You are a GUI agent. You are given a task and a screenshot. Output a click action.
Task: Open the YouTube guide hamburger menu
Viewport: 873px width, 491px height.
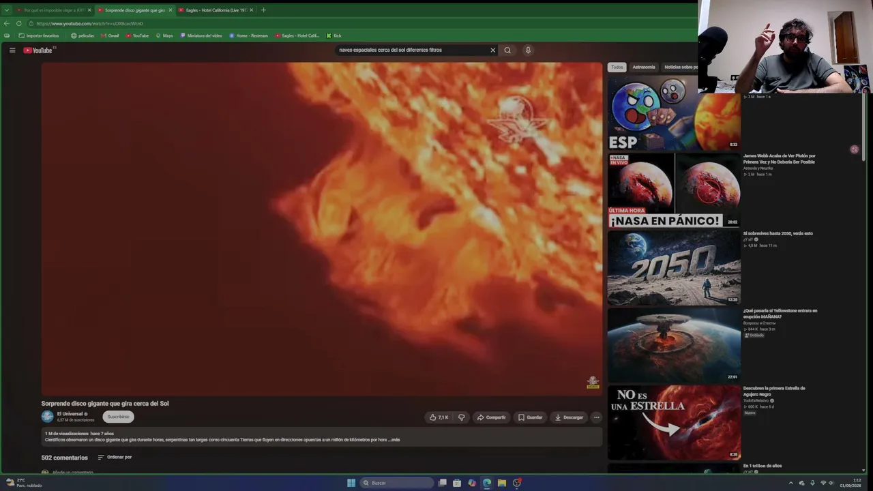pyautogui.click(x=12, y=50)
